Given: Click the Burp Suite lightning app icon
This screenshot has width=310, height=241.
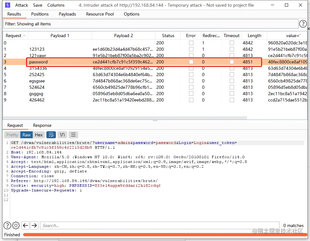Looking at the screenshot, I should [x=8, y=5].
